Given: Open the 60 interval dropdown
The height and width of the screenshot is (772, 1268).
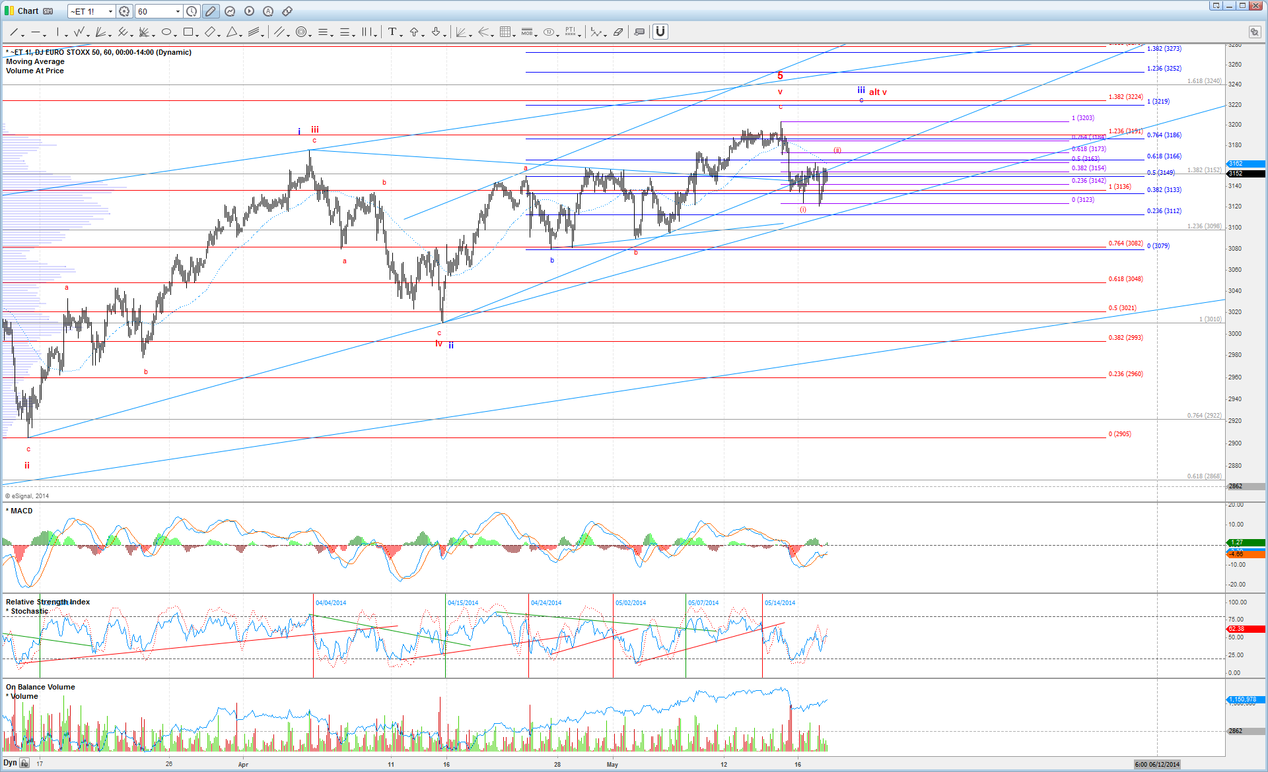Looking at the screenshot, I should click(x=178, y=11).
